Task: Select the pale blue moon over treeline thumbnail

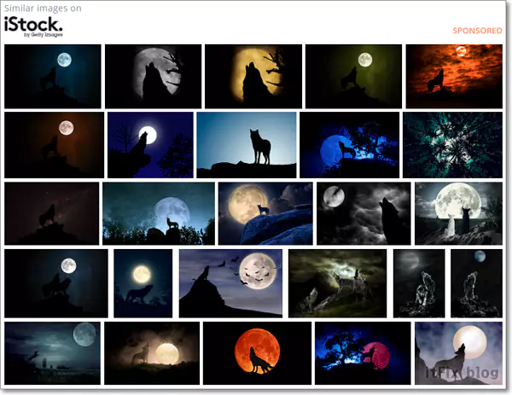Action: tap(159, 213)
